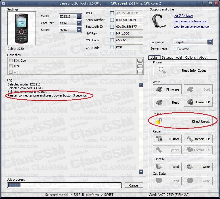The image size is (220, 199).
Task: Open the Model dropdown
Action: [x=79, y=16]
